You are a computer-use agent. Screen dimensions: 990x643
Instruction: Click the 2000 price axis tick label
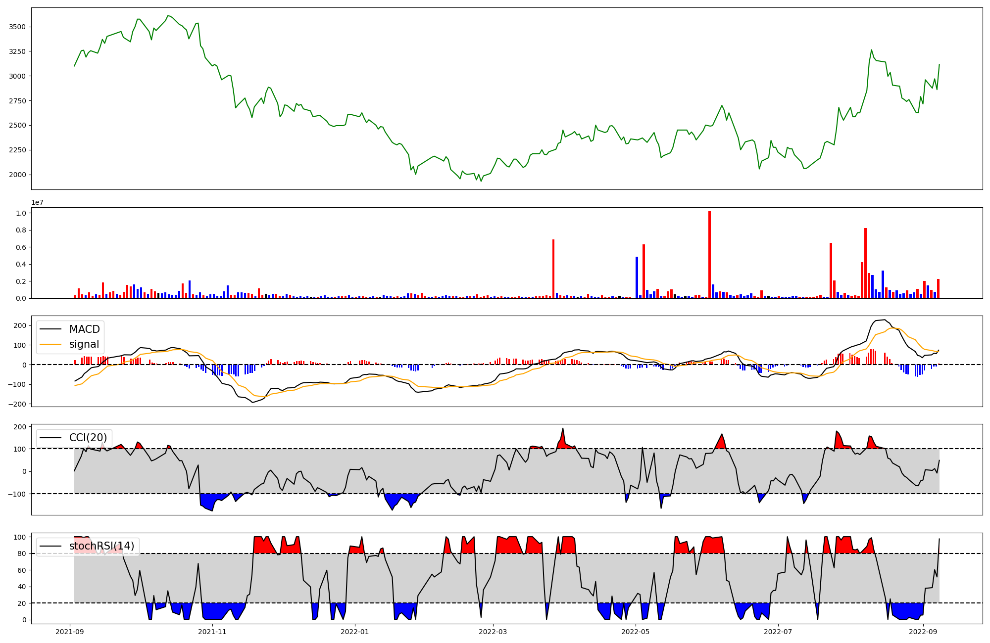click(18, 175)
